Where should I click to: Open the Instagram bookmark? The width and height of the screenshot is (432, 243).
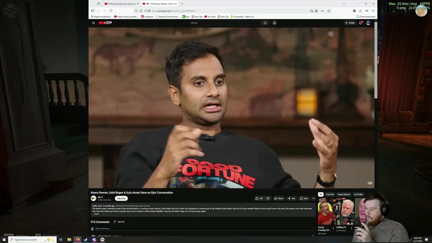tap(147, 17)
